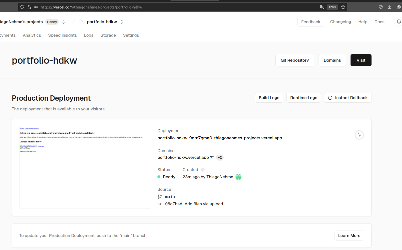
Task: Click ThiagoNehme's green avatar icon
Action: (239, 177)
